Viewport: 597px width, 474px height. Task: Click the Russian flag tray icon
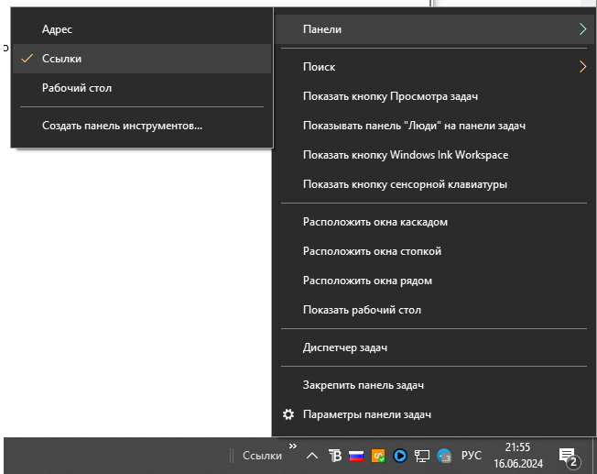pos(356,456)
